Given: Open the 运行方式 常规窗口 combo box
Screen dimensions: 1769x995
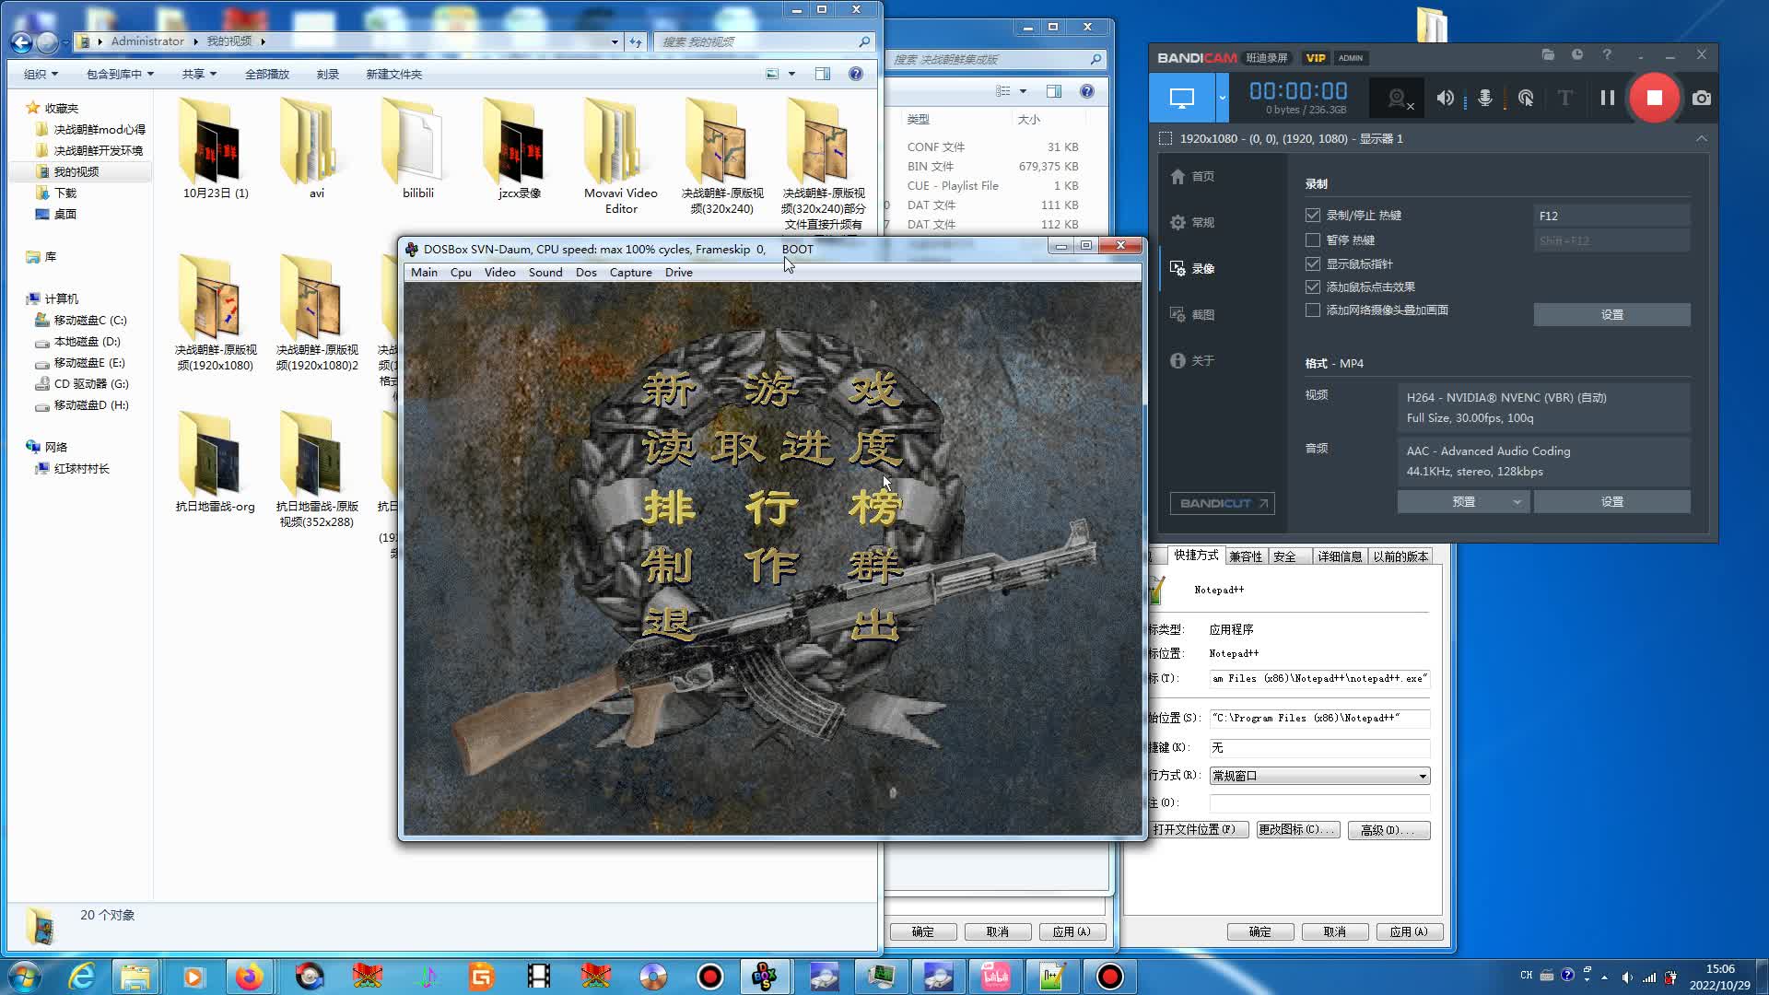Looking at the screenshot, I should [x=1319, y=776].
